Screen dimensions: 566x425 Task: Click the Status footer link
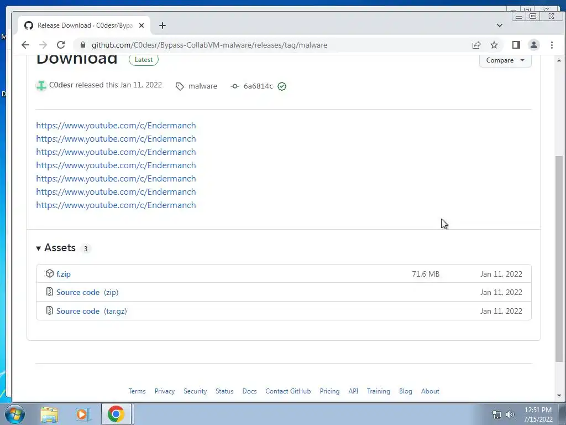(224, 391)
